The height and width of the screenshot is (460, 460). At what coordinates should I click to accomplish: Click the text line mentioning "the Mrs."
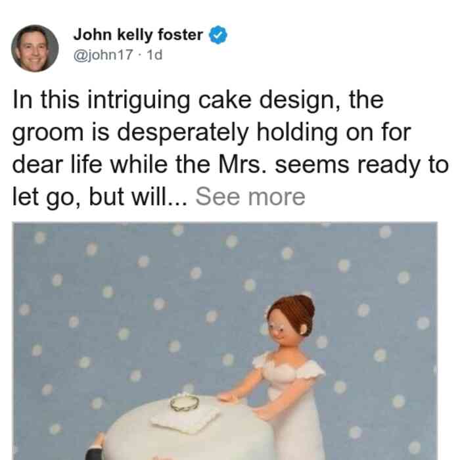point(230,164)
